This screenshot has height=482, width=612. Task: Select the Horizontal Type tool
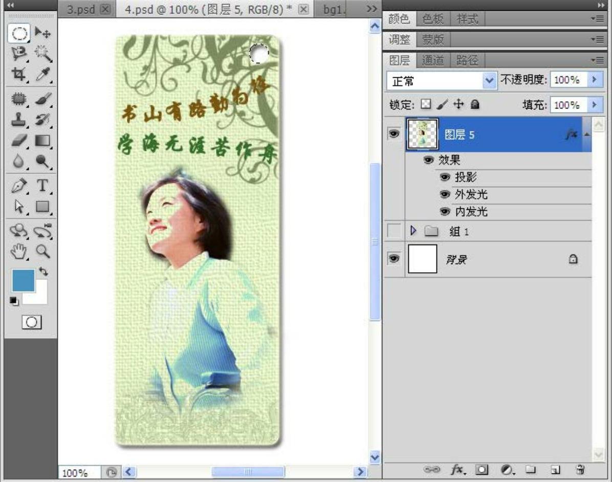[42, 185]
